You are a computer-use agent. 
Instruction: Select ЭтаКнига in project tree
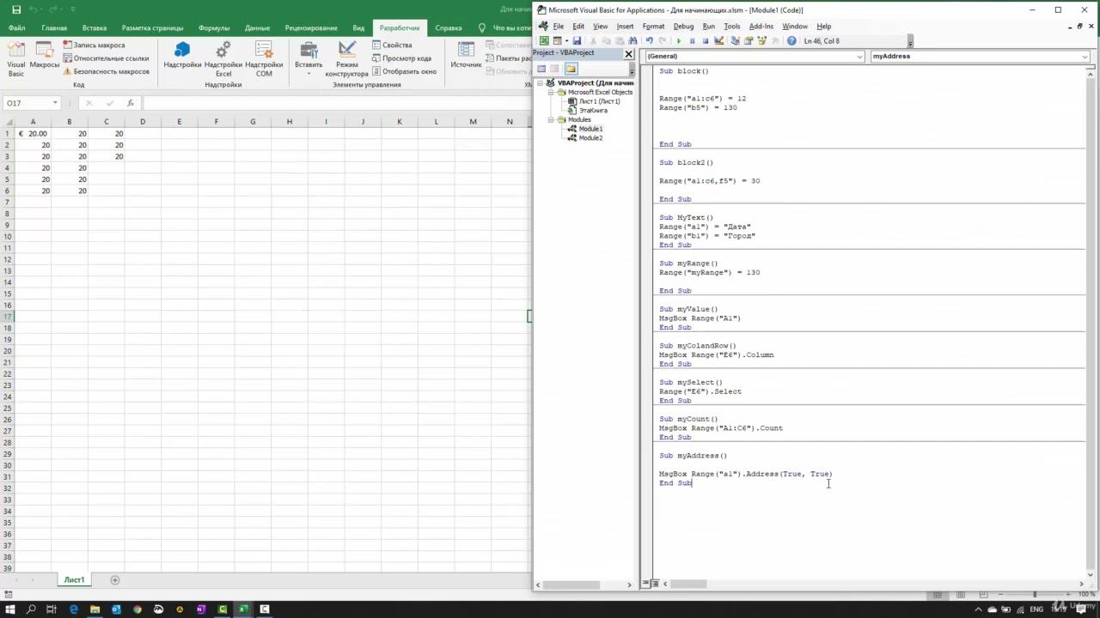[x=593, y=111]
